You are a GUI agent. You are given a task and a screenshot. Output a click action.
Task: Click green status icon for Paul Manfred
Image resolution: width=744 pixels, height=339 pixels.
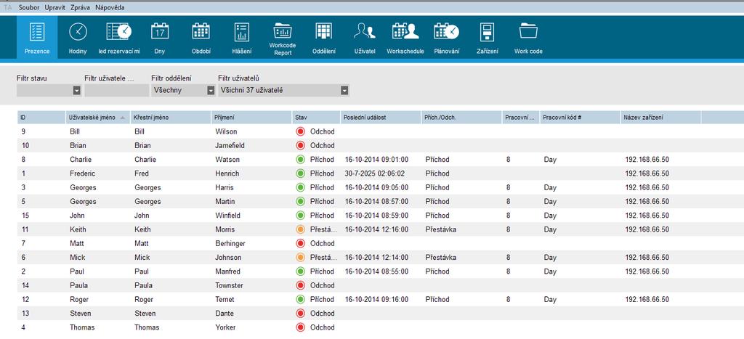tap(300, 271)
